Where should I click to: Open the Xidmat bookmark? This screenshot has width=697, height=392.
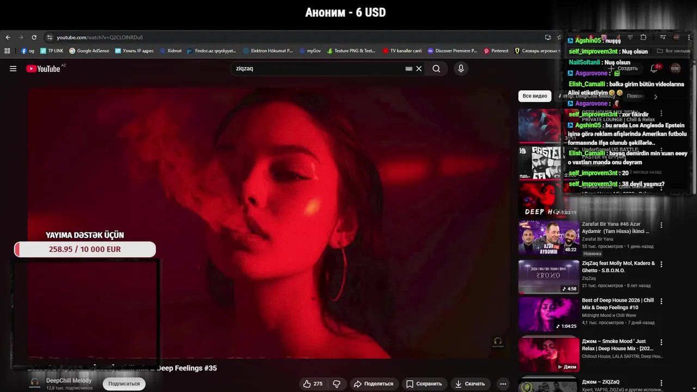[171, 51]
